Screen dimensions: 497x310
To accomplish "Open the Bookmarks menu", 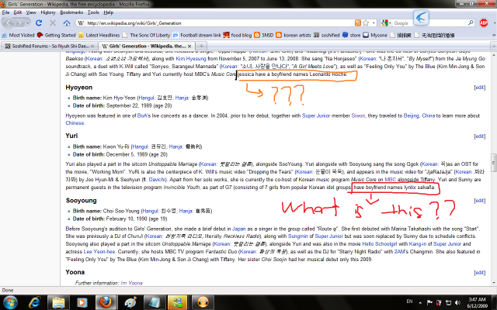I will (x=71, y=12).
